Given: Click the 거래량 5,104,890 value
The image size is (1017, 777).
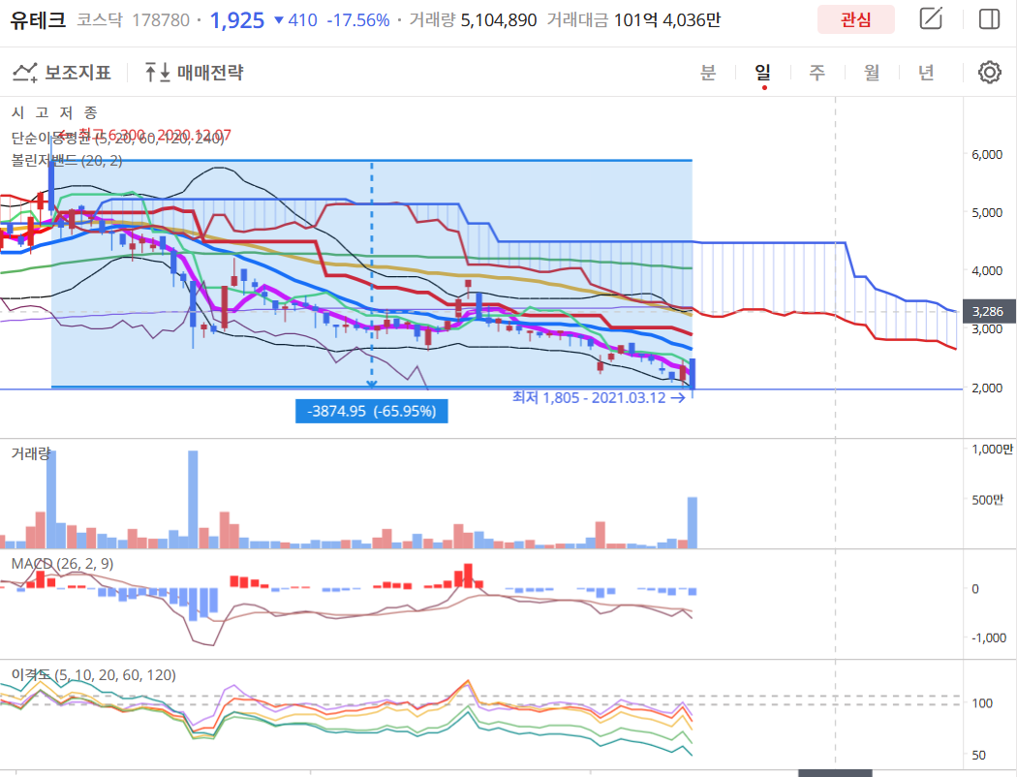Looking at the screenshot, I should click(x=499, y=20).
